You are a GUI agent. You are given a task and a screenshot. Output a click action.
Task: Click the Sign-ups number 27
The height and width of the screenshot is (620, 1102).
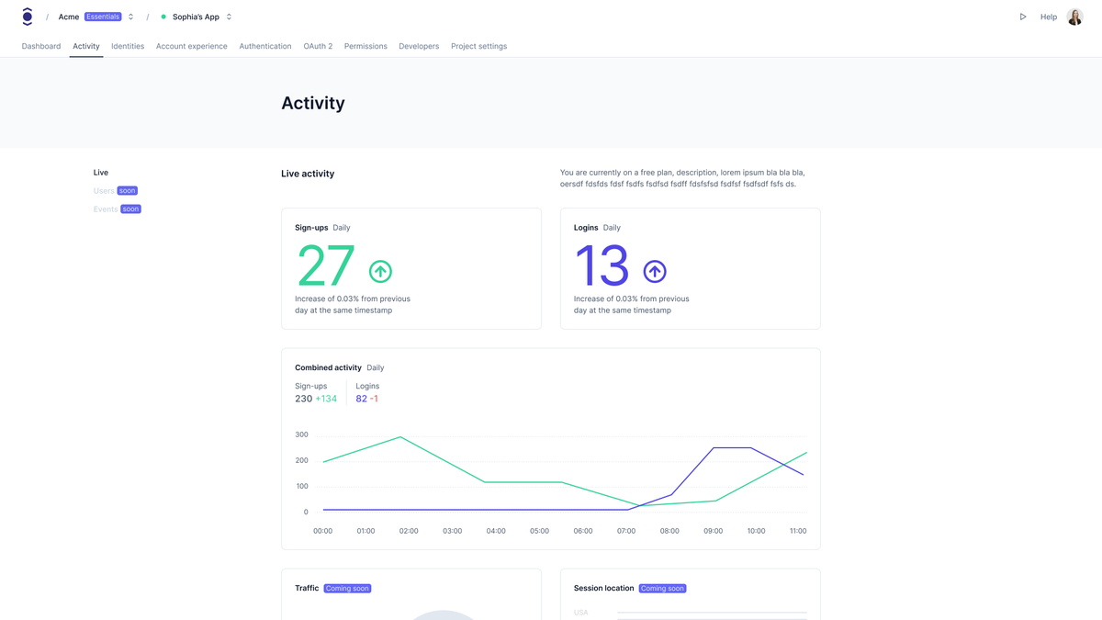point(326,266)
